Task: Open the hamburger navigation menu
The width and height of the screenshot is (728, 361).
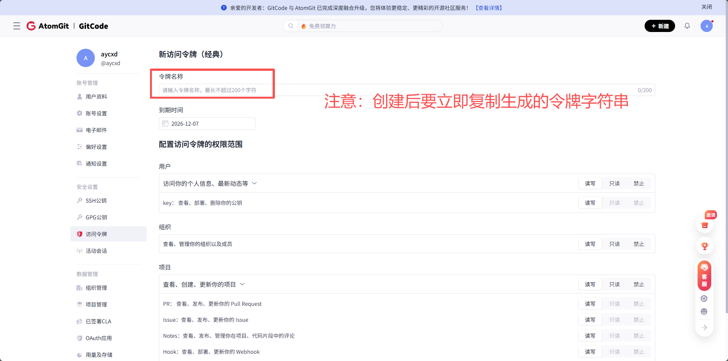Action: [17, 26]
